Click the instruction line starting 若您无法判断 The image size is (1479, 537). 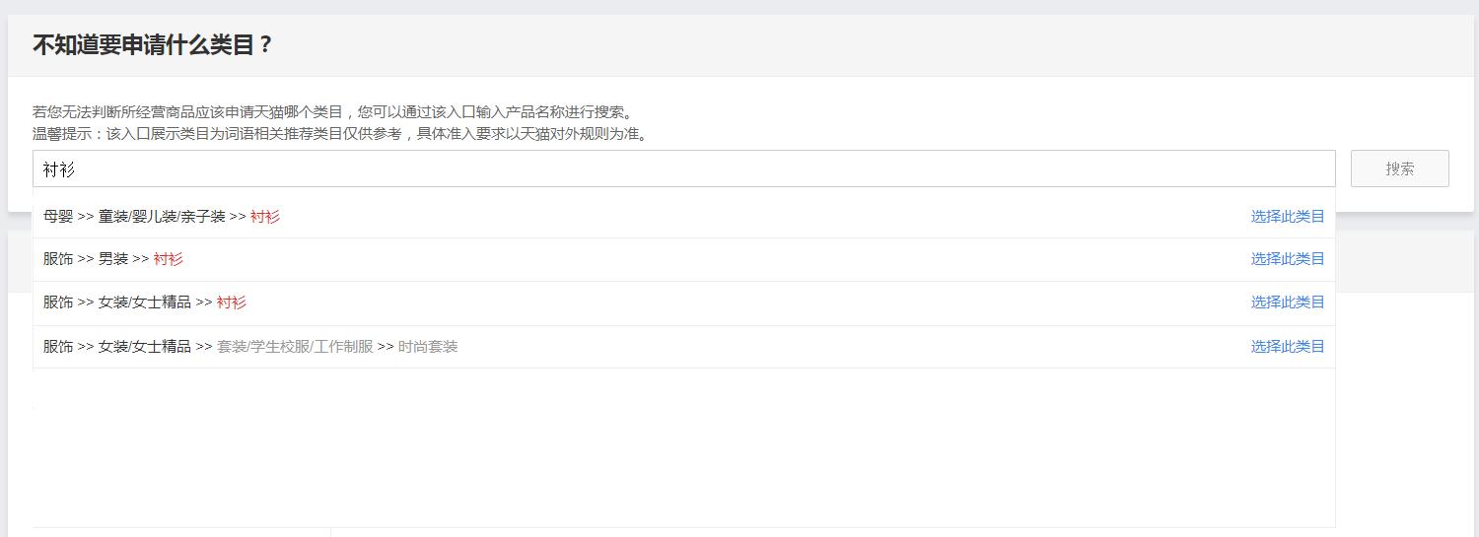[335, 112]
